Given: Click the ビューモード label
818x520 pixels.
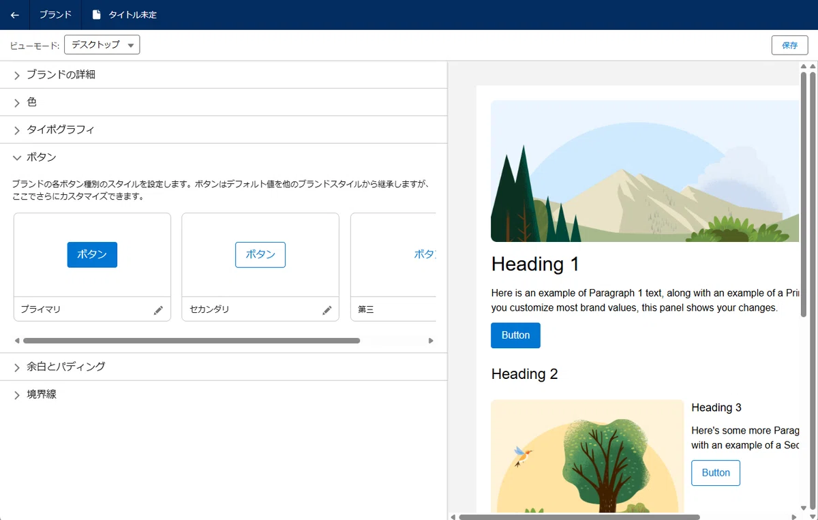Looking at the screenshot, I should pos(35,46).
